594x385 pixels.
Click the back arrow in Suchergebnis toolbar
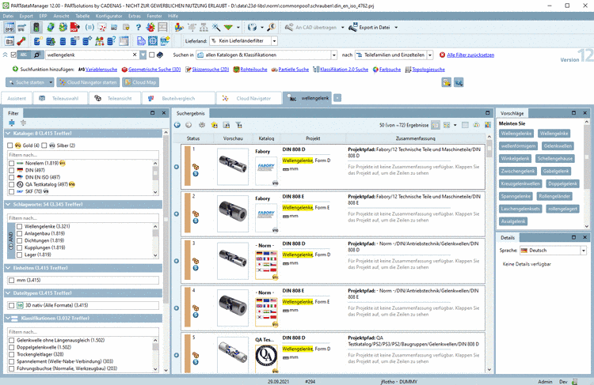coord(178,125)
